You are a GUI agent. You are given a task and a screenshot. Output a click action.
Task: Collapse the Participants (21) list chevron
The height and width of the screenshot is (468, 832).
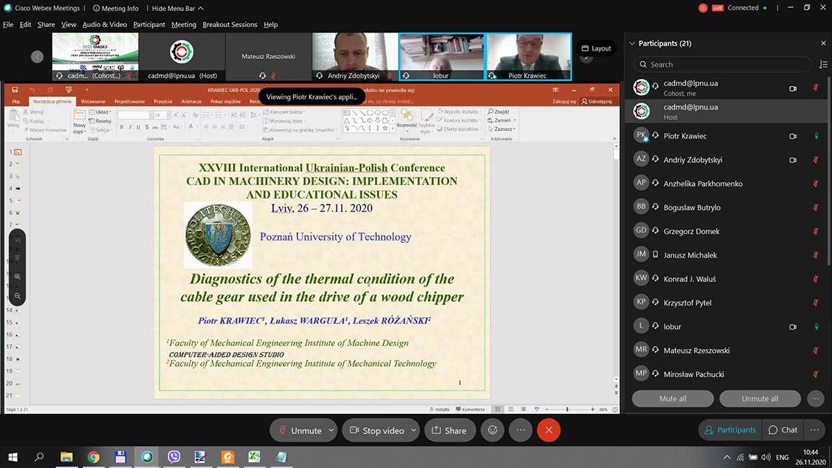click(x=632, y=44)
